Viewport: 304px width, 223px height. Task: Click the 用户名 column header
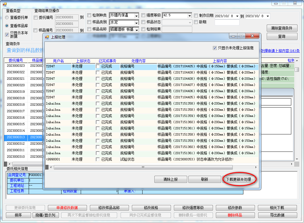tap(58, 61)
